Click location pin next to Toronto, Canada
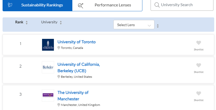The height and width of the screenshot is (110, 216). (x=58, y=48)
